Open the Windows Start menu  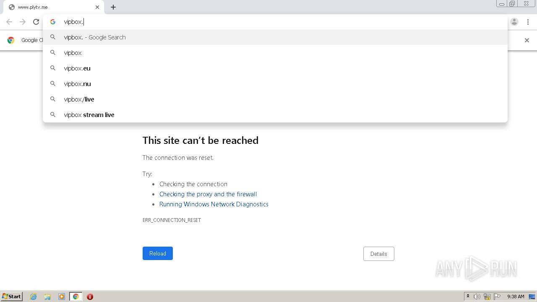(x=12, y=297)
